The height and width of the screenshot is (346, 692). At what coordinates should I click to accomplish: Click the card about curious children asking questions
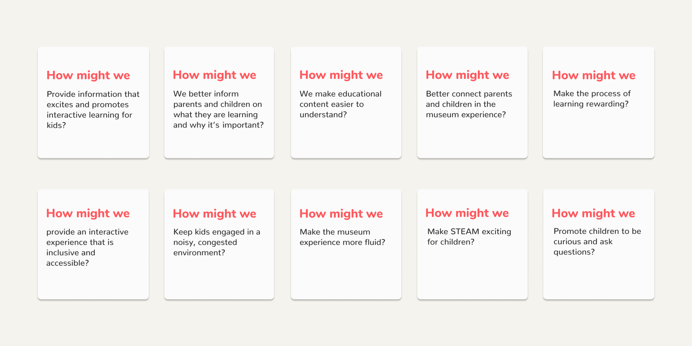coord(599,244)
